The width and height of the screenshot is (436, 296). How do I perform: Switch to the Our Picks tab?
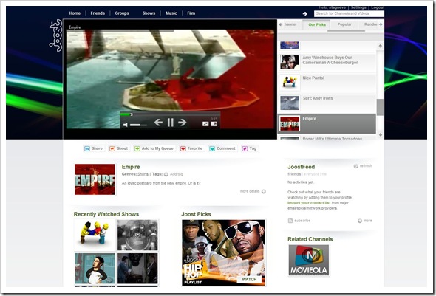[x=317, y=24]
